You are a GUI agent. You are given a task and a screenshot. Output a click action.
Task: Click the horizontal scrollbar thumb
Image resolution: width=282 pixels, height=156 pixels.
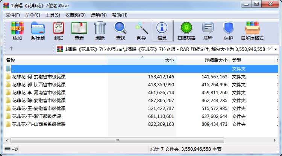point(117,140)
